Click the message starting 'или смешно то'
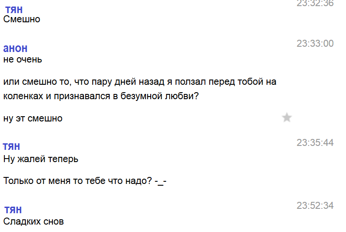Image resolution: width=346 pixels, height=232 pixels. click(x=140, y=82)
